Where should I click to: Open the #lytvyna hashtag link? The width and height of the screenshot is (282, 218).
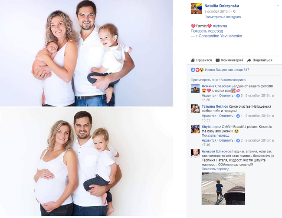tap(220, 26)
